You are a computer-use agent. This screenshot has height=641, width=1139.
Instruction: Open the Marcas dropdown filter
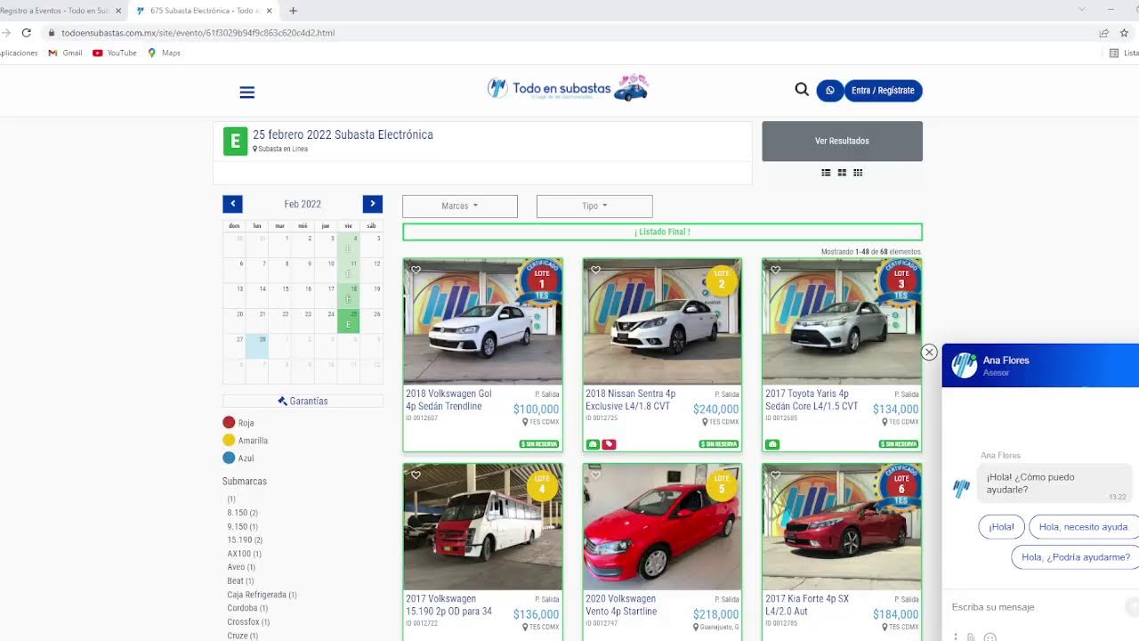[x=460, y=207]
